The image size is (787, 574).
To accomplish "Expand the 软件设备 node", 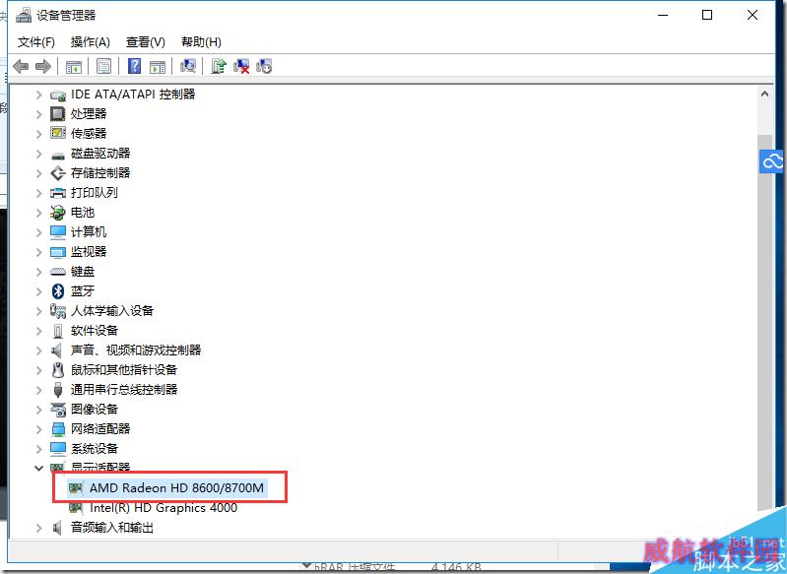I will [38, 331].
